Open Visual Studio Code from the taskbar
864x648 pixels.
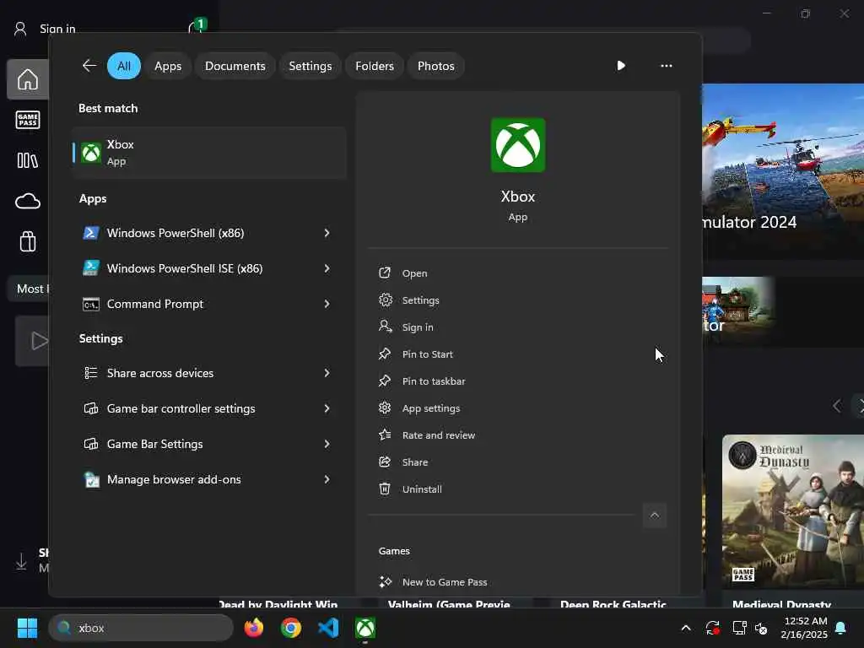[x=328, y=628]
